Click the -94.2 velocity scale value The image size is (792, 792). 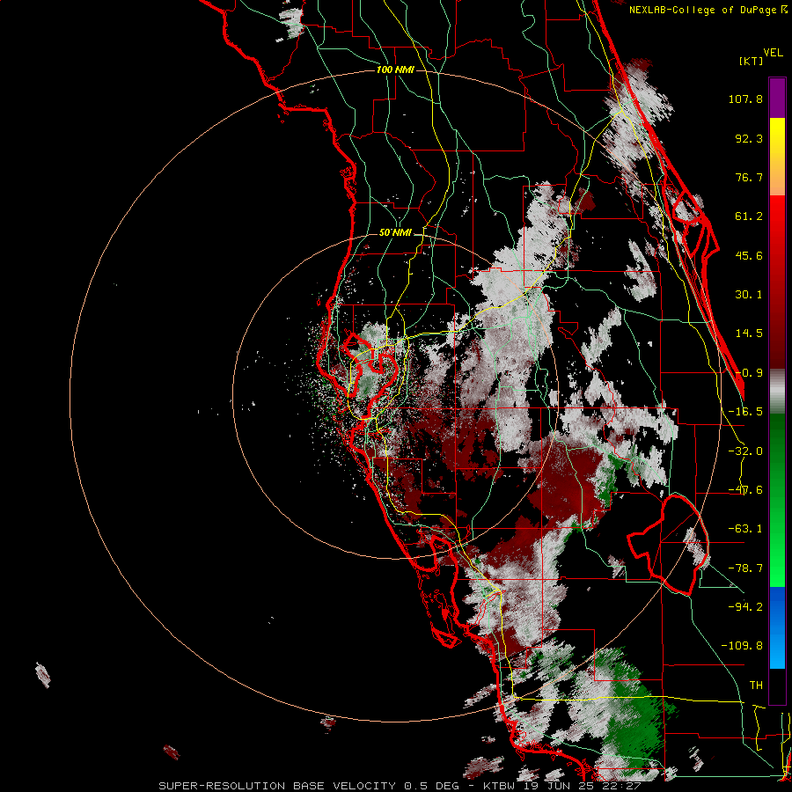(745, 606)
